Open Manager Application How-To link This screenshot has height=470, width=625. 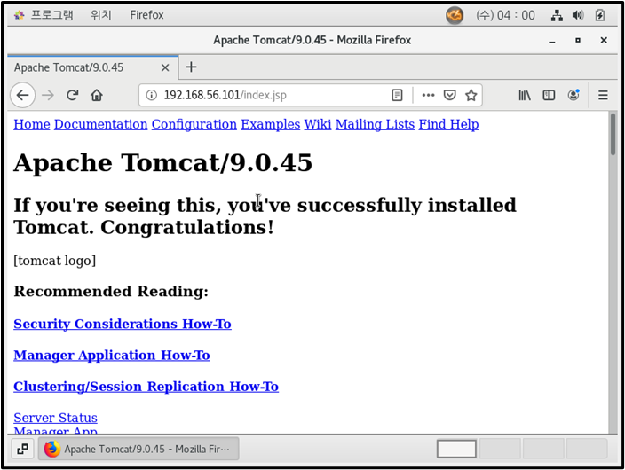[x=112, y=356]
